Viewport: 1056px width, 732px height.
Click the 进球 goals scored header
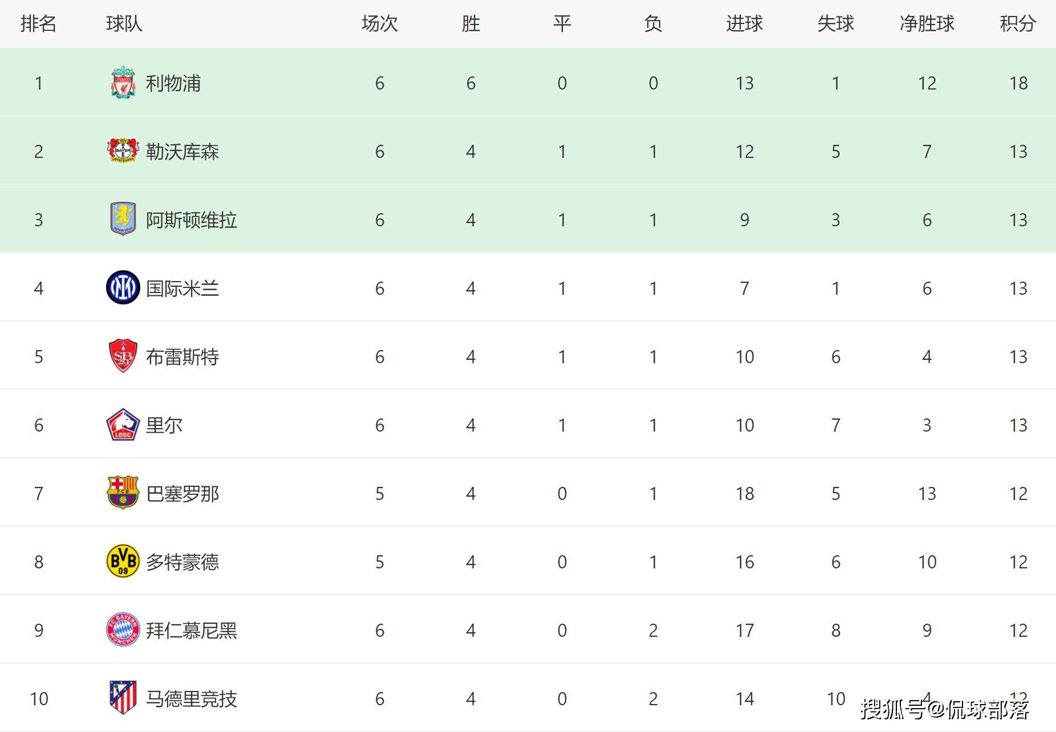coord(744,23)
